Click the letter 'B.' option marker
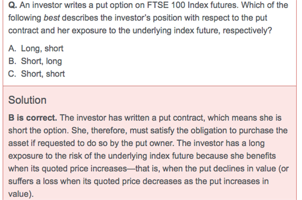The image size is (302, 200). (12, 61)
